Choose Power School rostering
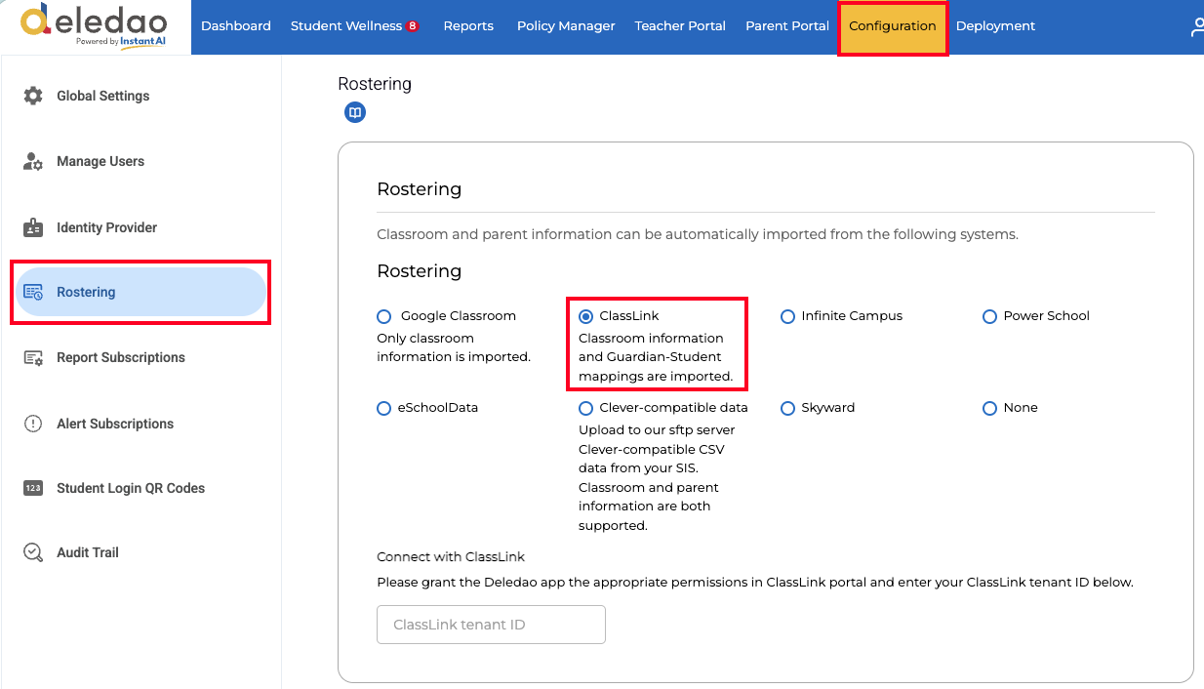Image resolution: width=1204 pixels, height=689 pixels. pos(989,316)
